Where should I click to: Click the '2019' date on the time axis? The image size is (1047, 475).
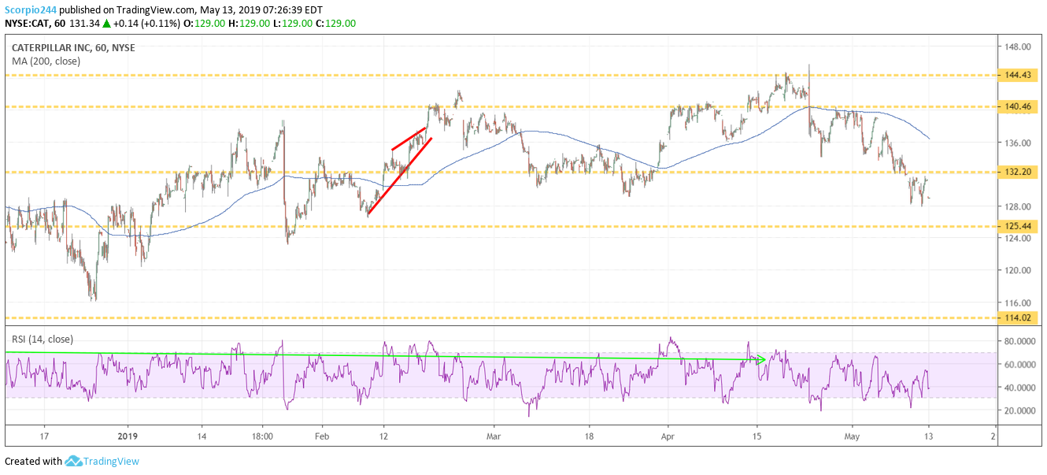[128, 436]
